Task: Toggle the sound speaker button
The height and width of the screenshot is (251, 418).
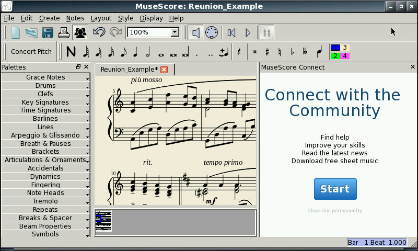Action: 195,32
